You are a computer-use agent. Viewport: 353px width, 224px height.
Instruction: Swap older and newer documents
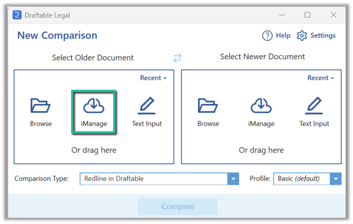coord(178,58)
